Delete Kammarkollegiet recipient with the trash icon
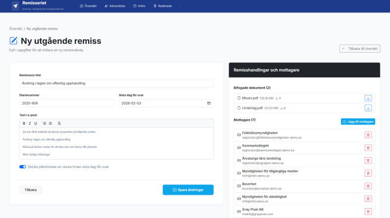The image size is (390, 218). click(368, 147)
